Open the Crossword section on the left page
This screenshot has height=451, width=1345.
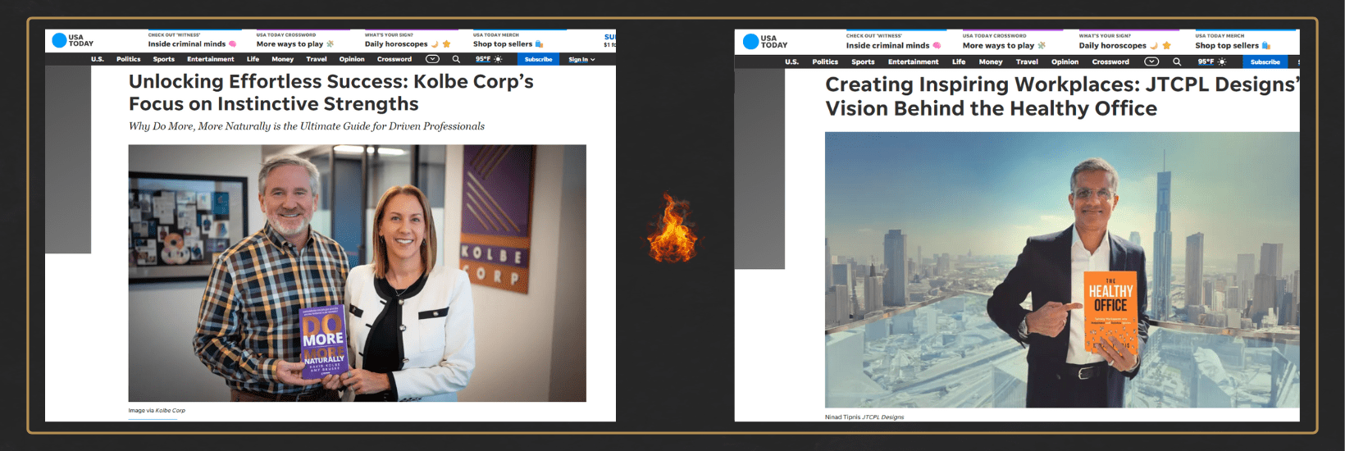394,59
